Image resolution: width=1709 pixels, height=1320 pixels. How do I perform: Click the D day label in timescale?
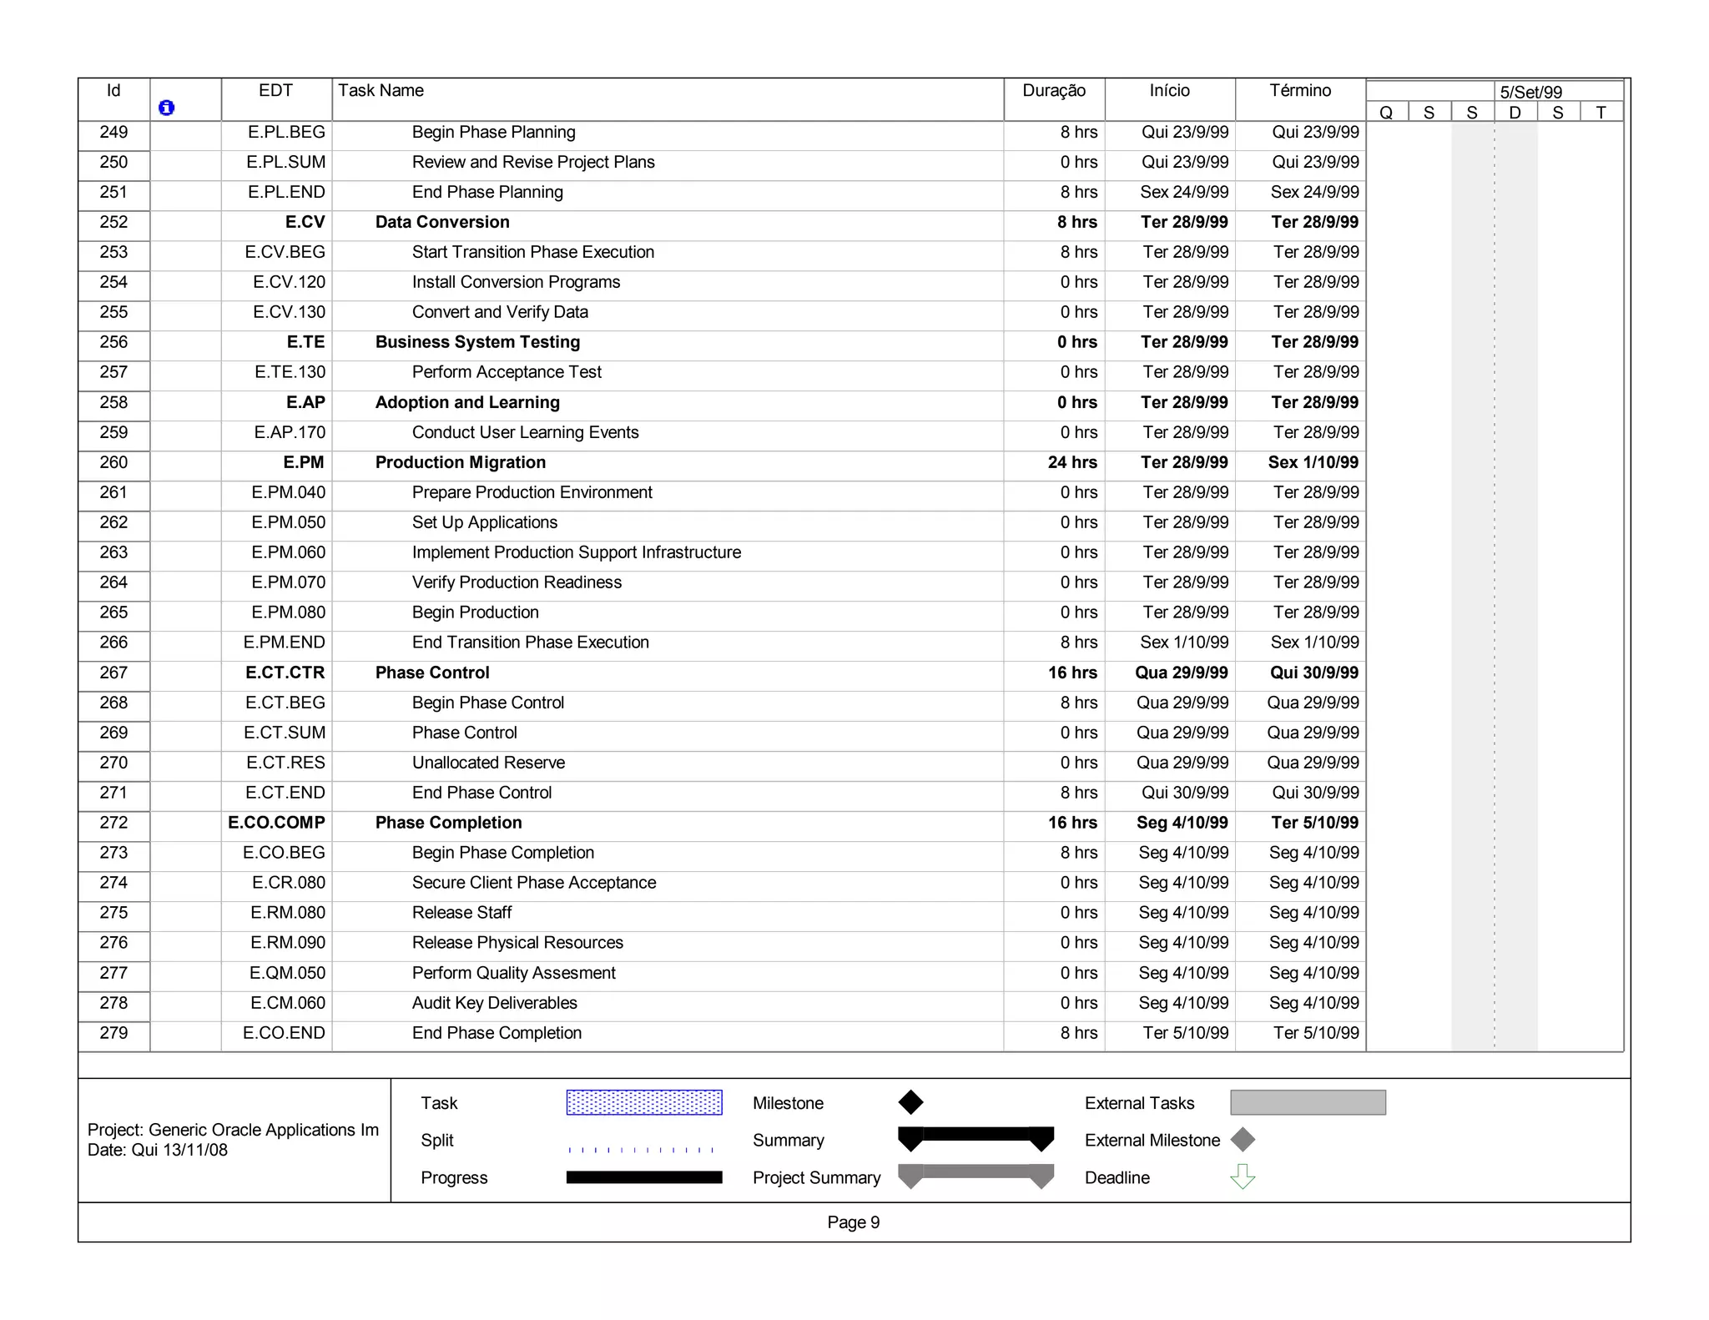(x=1515, y=113)
